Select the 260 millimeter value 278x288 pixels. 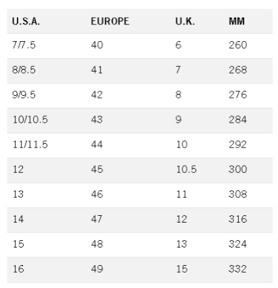pos(238,45)
